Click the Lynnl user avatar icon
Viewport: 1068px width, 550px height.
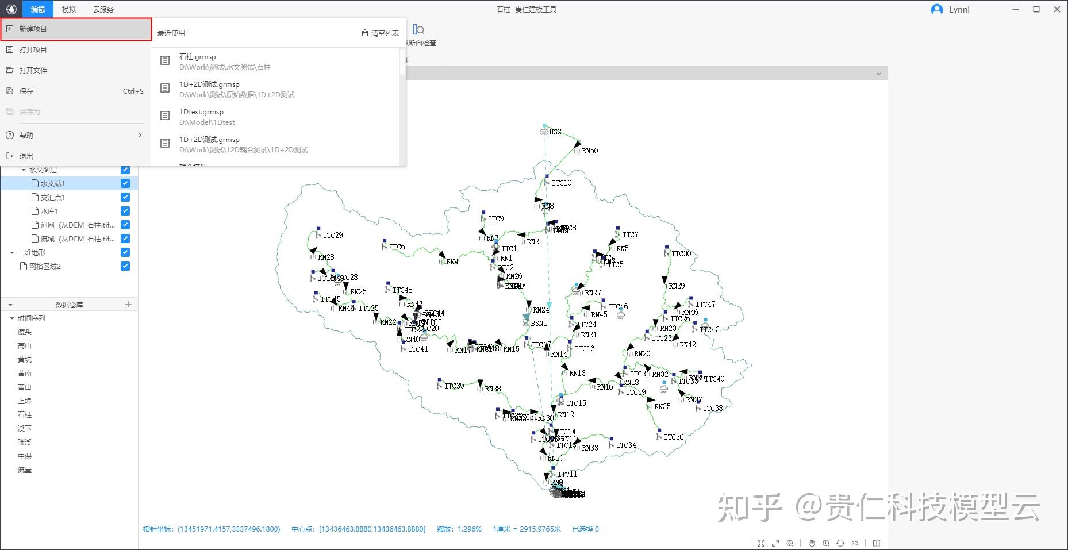(x=937, y=10)
